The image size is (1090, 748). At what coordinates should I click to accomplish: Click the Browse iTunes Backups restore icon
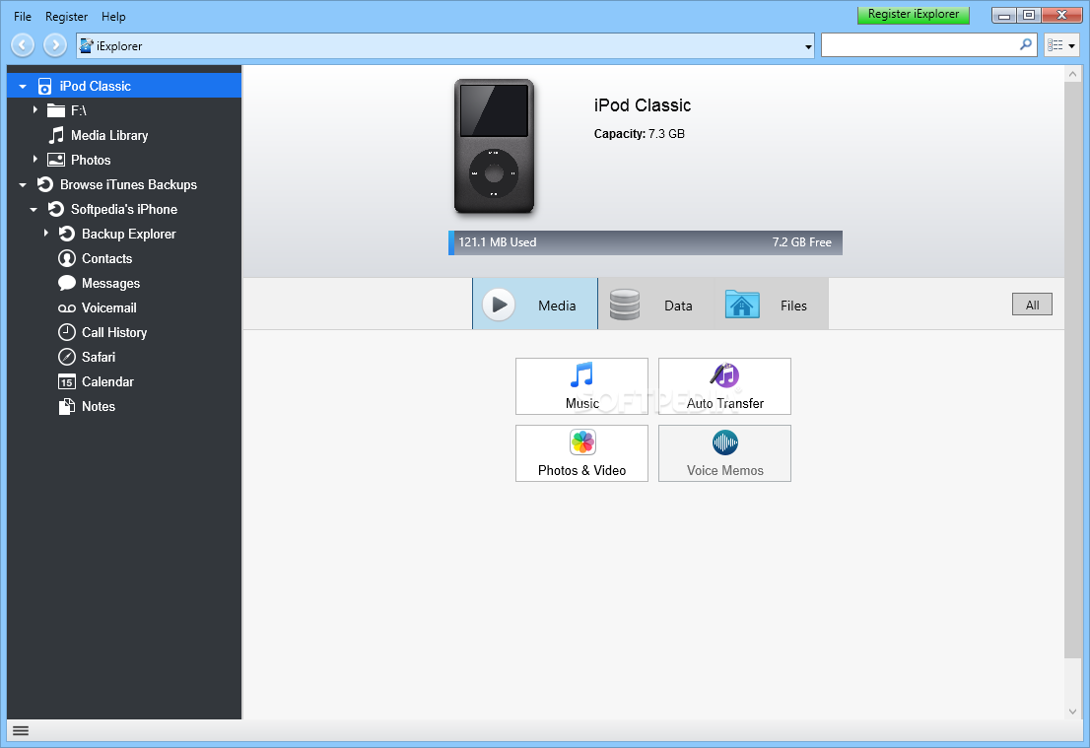click(45, 184)
